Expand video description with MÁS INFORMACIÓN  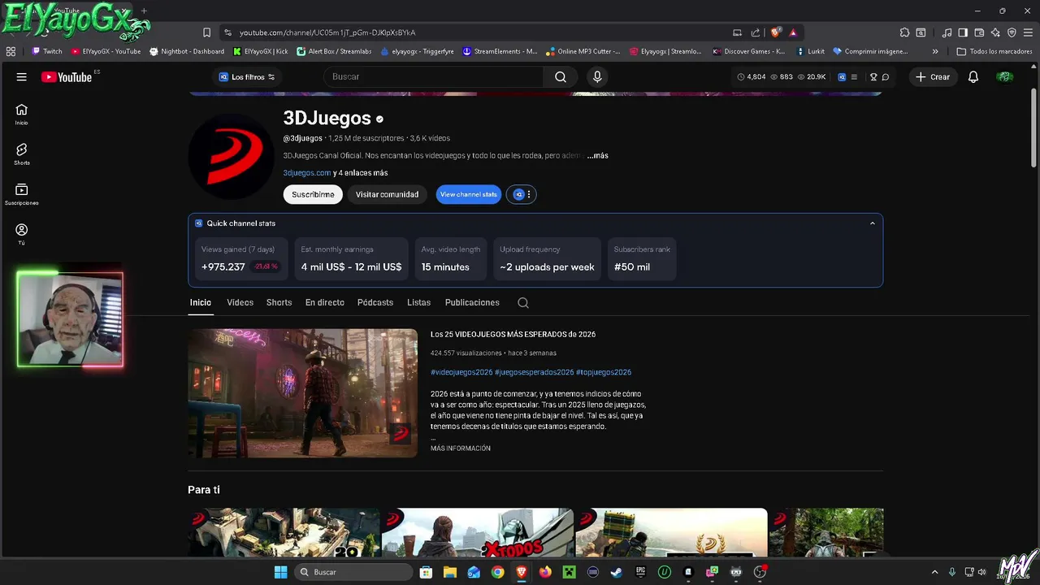tap(460, 448)
